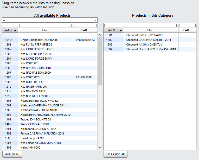Click scroll up arrow of available products list
Viewport: 199px width, 160px height.
coord(100,35)
